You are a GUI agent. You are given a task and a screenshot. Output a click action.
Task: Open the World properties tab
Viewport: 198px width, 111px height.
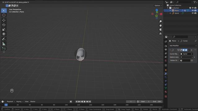click(x=166, y=61)
